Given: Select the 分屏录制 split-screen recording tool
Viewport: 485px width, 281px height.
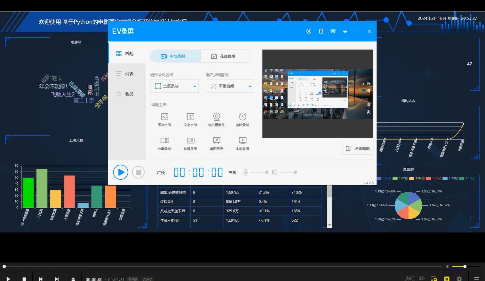Looking at the screenshot, I should pyautogui.click(x=164, y=143).
